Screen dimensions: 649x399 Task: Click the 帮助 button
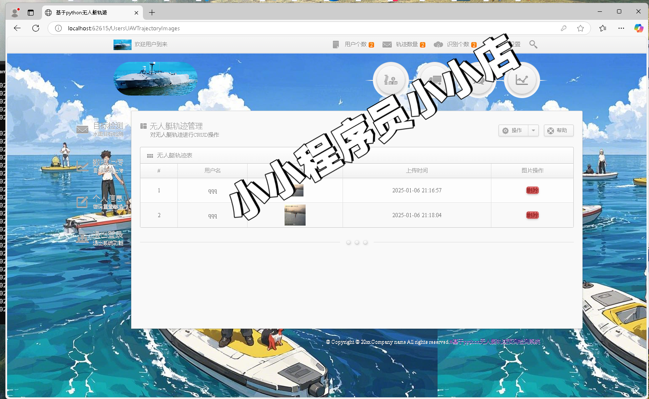[559, 130]
